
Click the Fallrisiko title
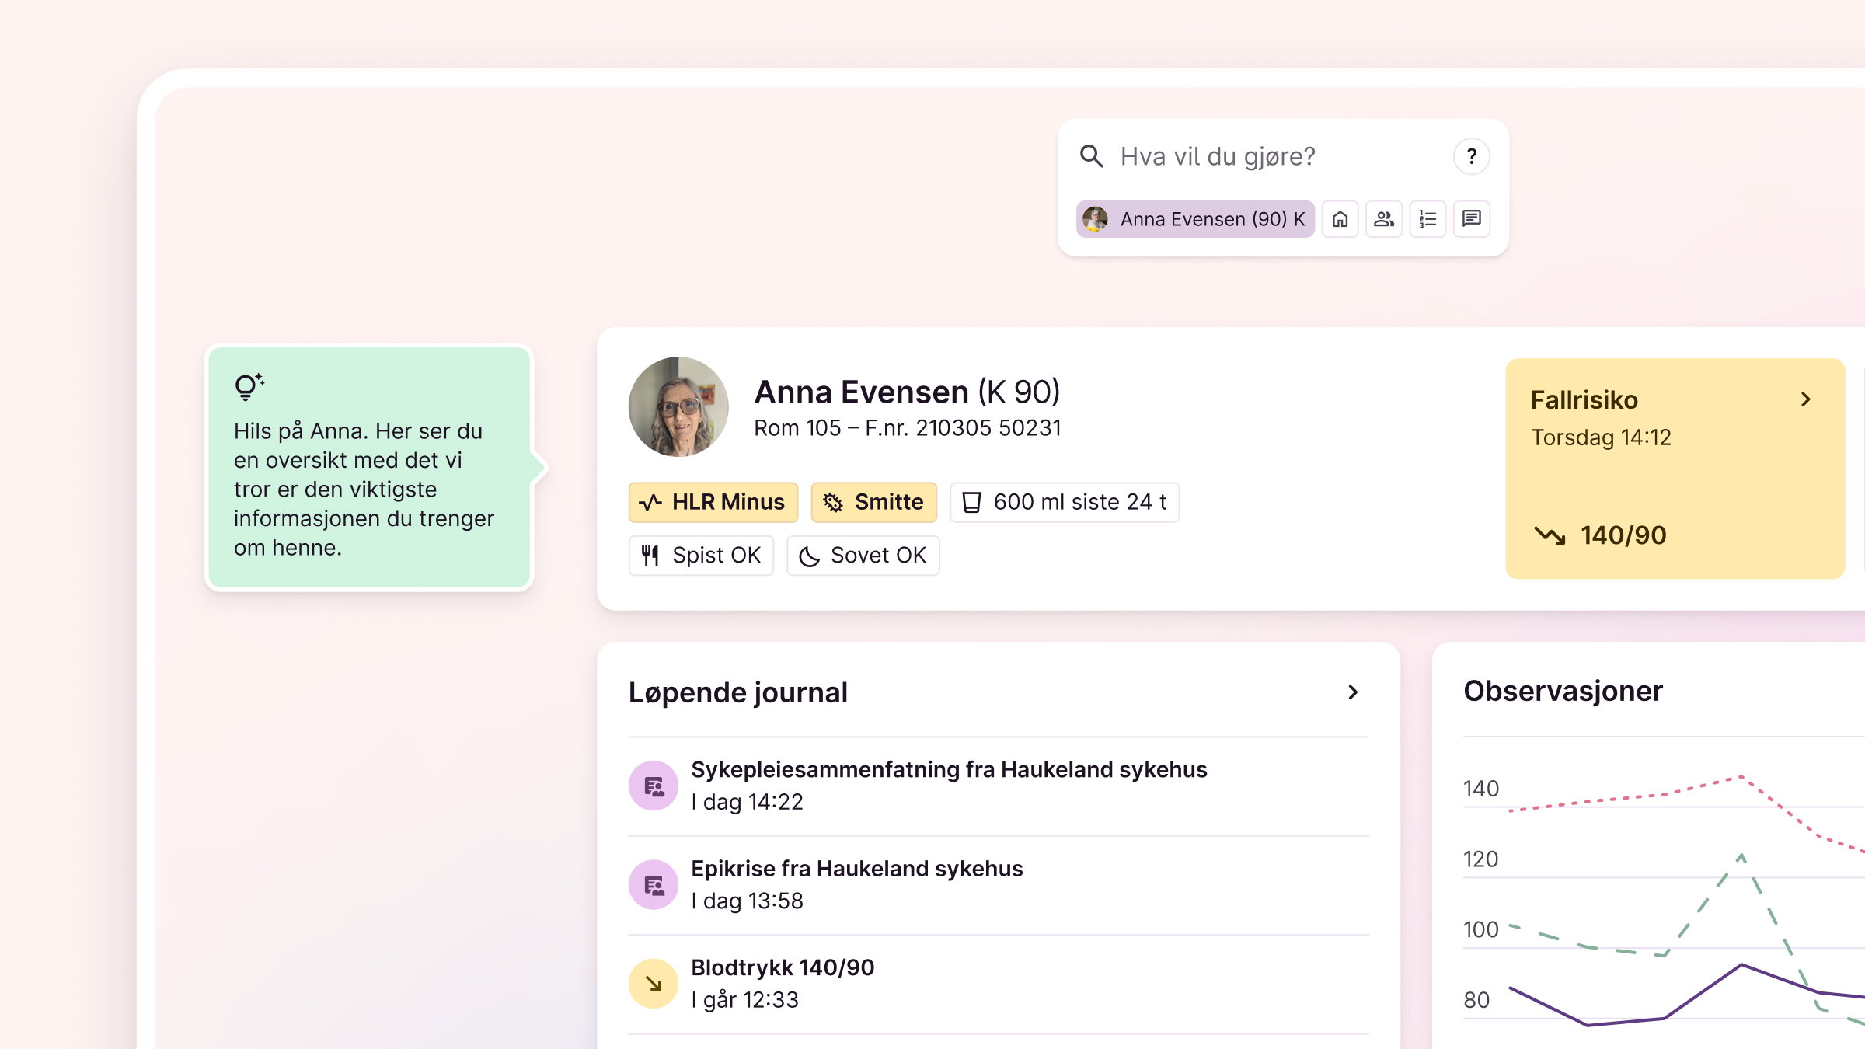(1584, 399)
